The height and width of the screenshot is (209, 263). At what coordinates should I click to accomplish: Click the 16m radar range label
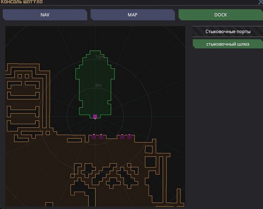(x=99, y=57)
